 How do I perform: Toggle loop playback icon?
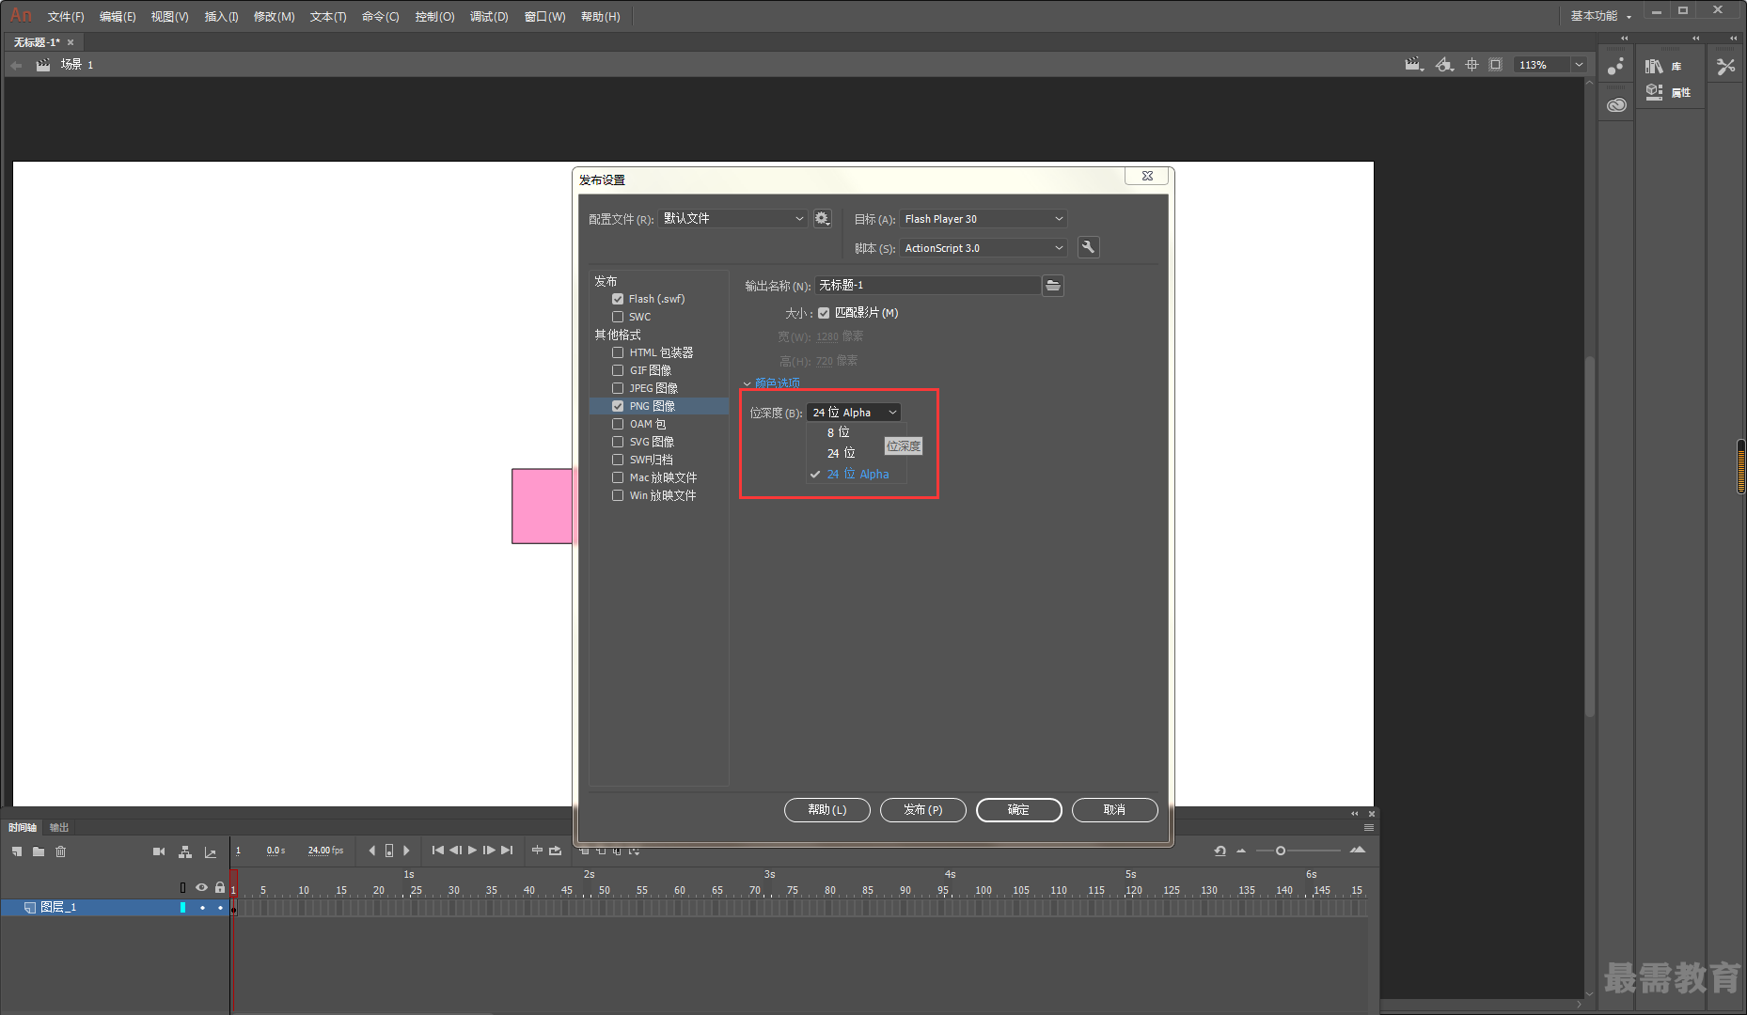pos(556,850)
